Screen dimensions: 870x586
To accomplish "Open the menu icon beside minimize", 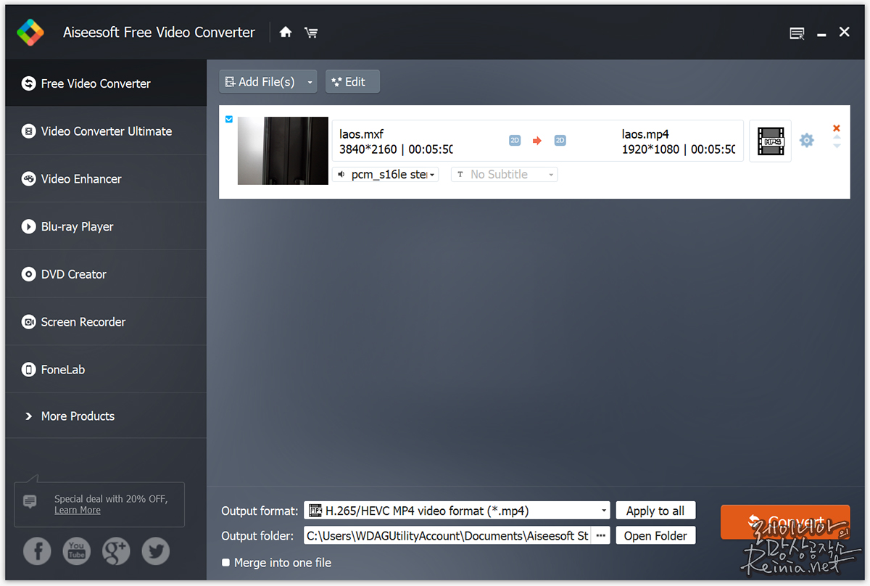I will pyautogui.click(x=797, y=33).
